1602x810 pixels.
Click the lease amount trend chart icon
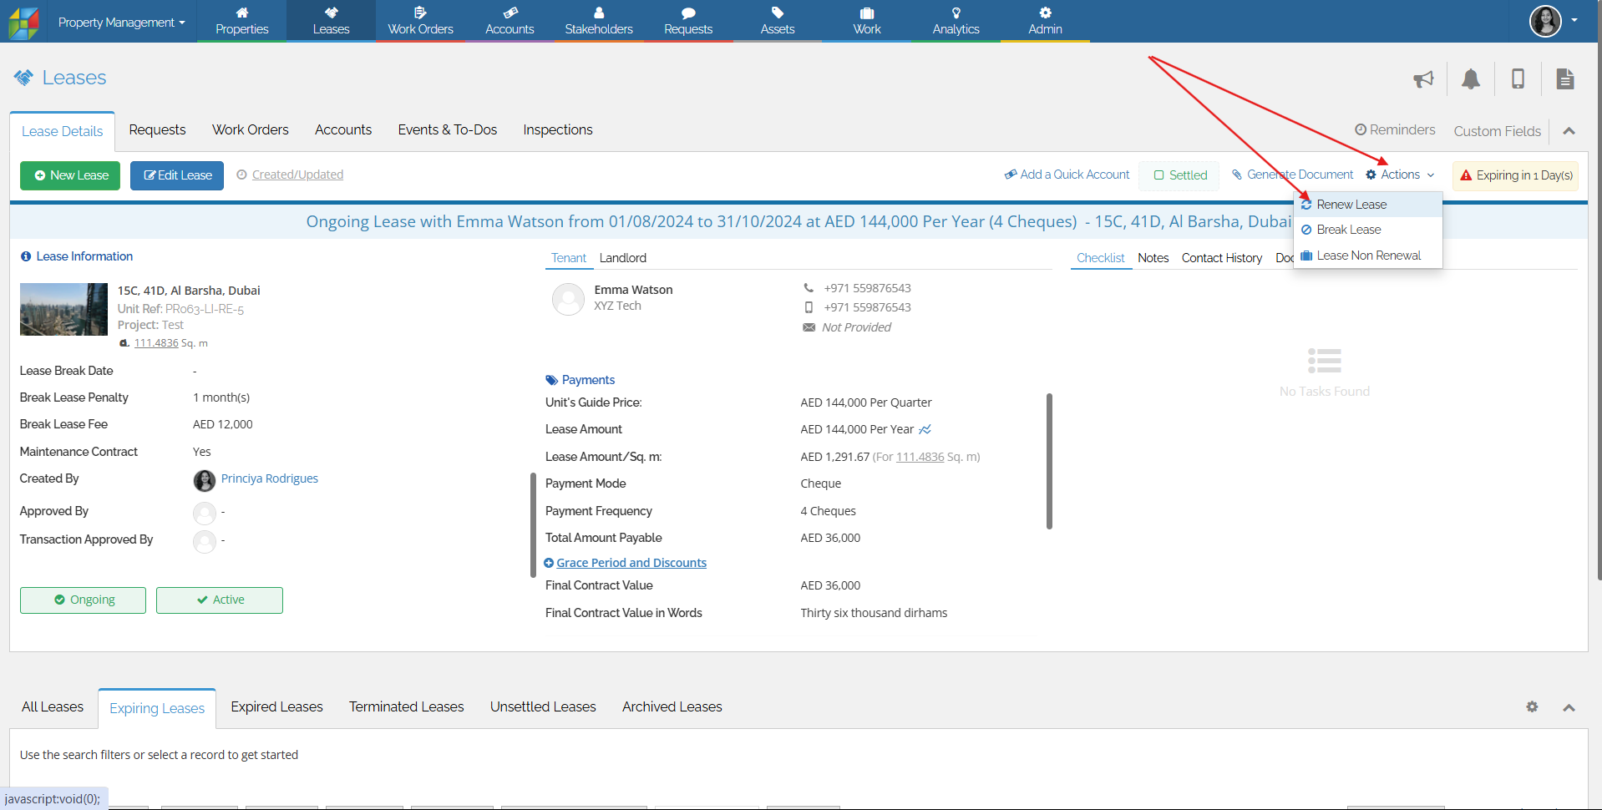[925, 429]
